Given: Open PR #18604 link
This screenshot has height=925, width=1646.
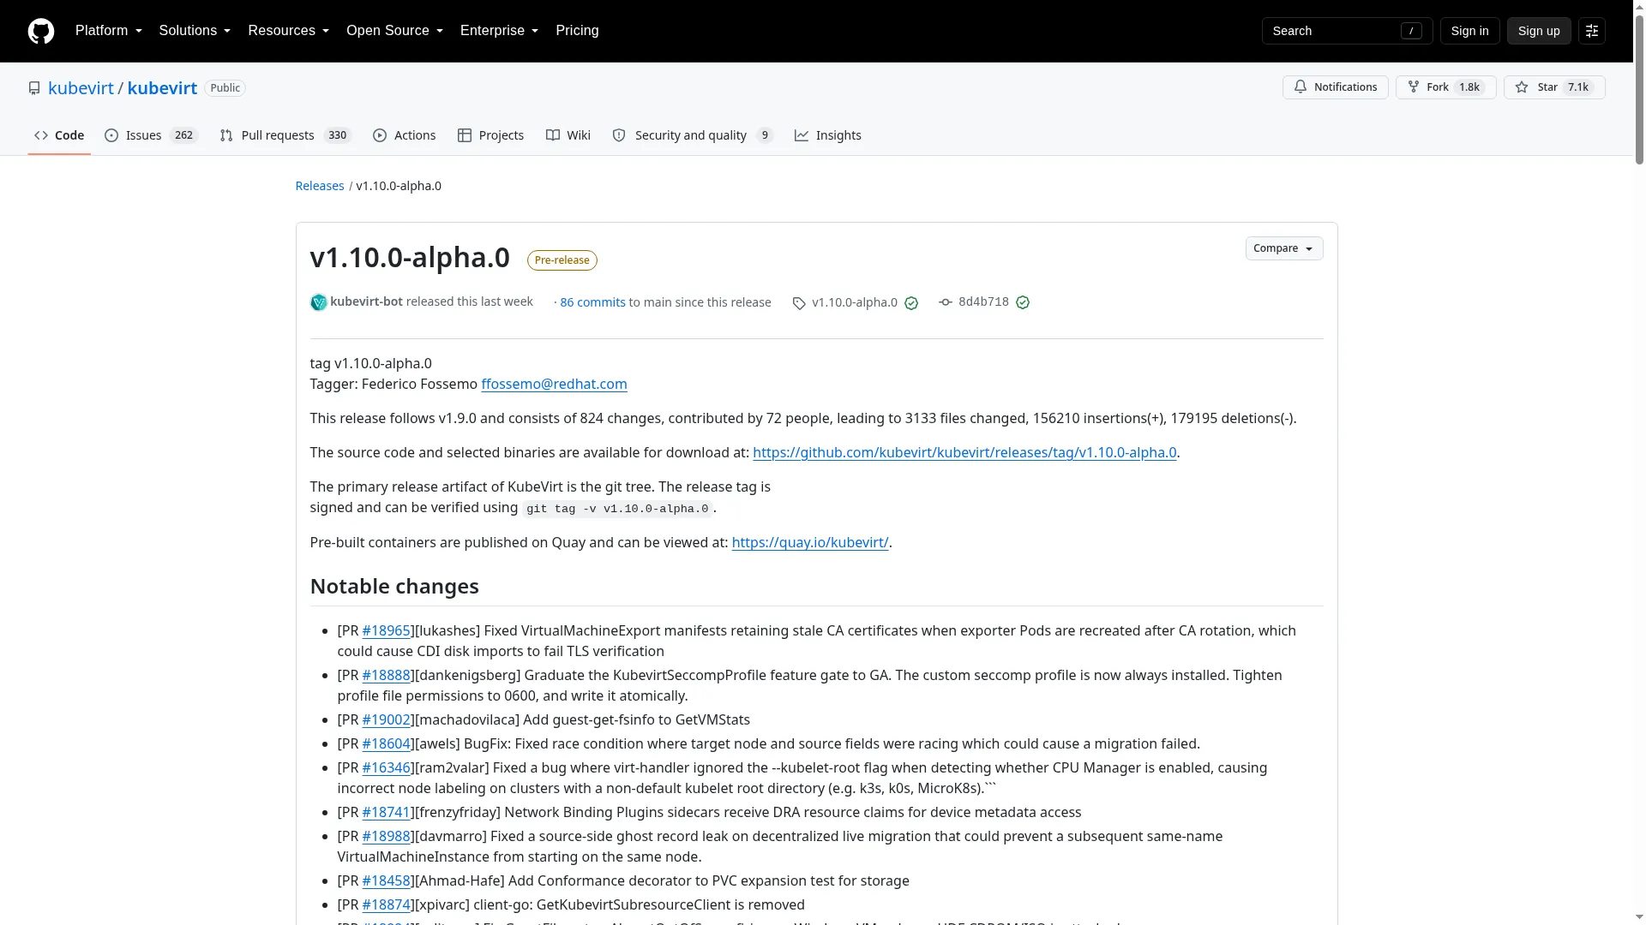Looking at the screenshot, I should [386, 744].
